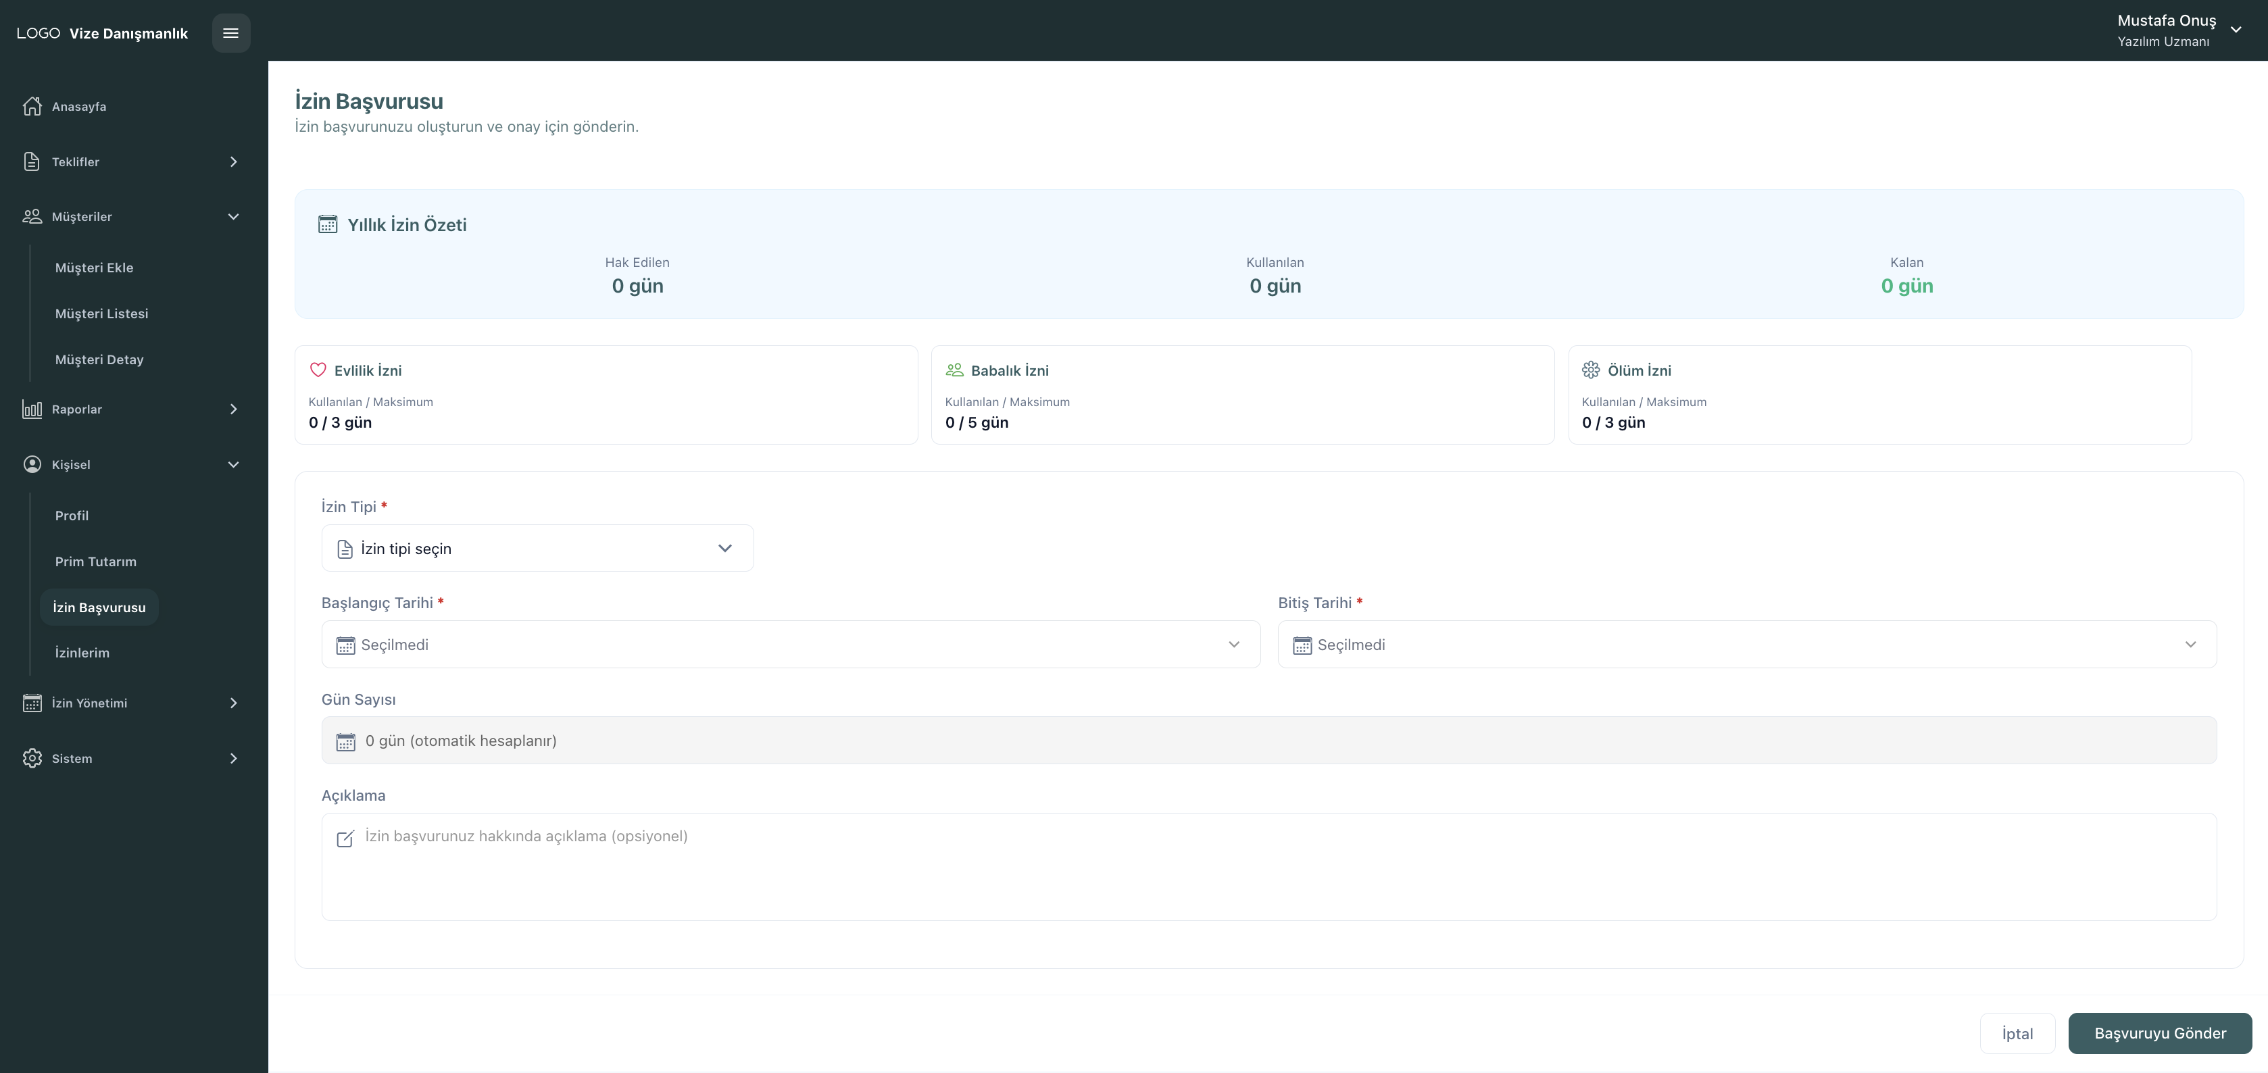Expand the Raporlar menu chevron
The height and width of the screenshot is (1073, 2268).
[x=233, y=409]
